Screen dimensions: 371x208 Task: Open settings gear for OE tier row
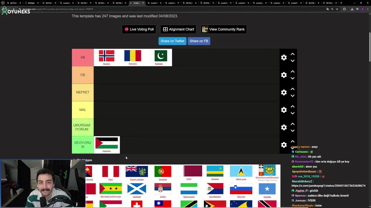284,75
